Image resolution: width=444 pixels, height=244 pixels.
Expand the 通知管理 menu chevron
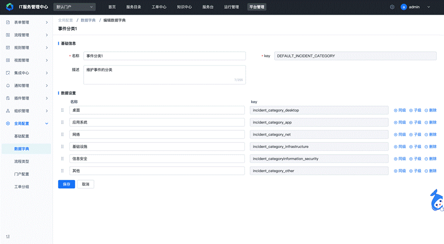(x=47, y=85)
